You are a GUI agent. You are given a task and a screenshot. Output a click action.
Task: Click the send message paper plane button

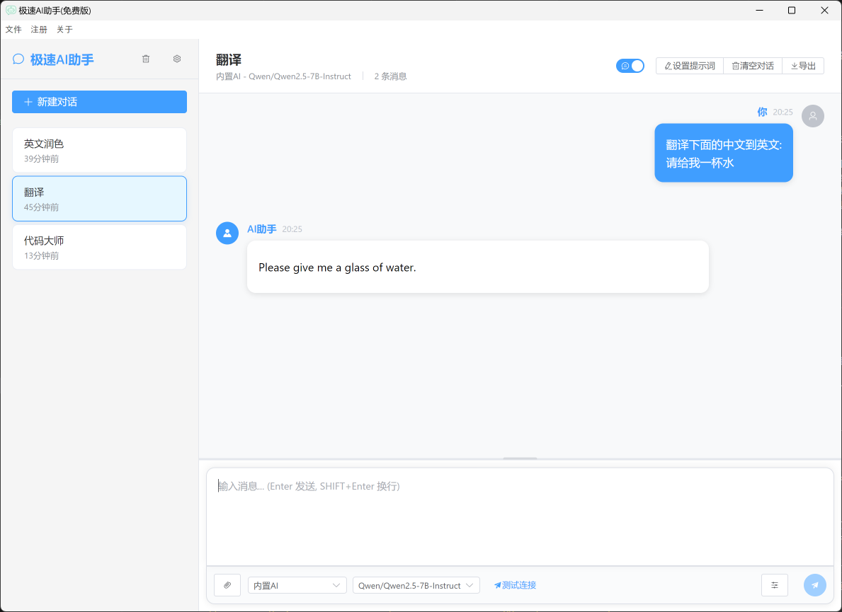814,585
